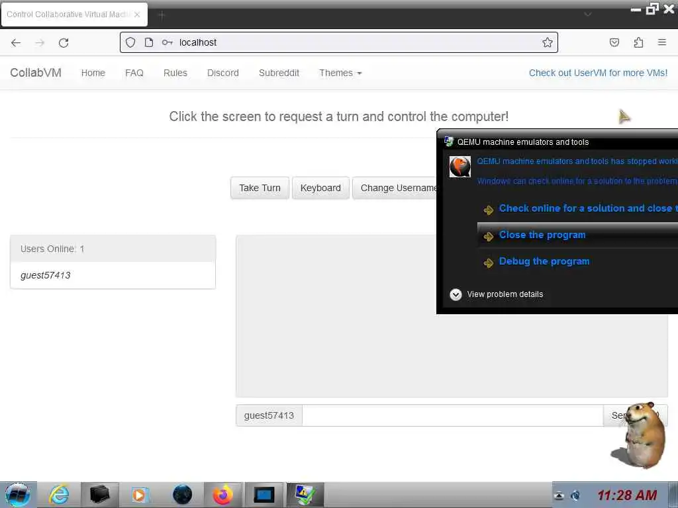The image size is (678, 508).
Task: Bookmark the page with star icon
Action: click(x=548, y=42)
